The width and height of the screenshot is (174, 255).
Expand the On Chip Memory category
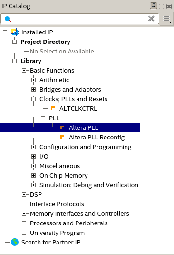(33, 175)
